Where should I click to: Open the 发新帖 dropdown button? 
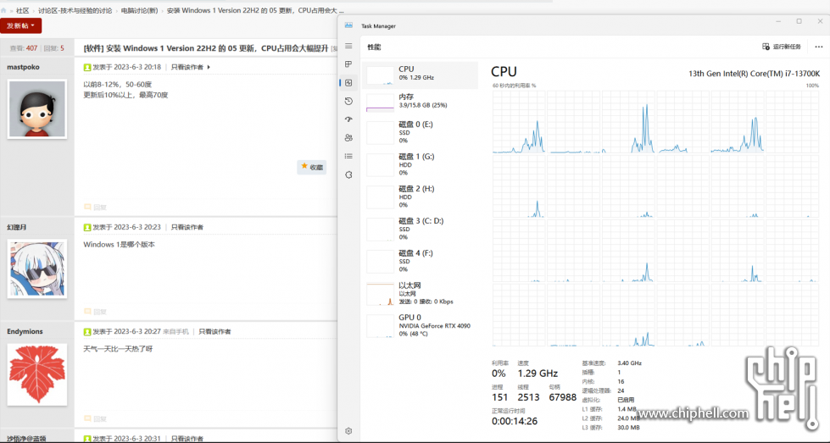pyautogui.click(x=20, y=25)
